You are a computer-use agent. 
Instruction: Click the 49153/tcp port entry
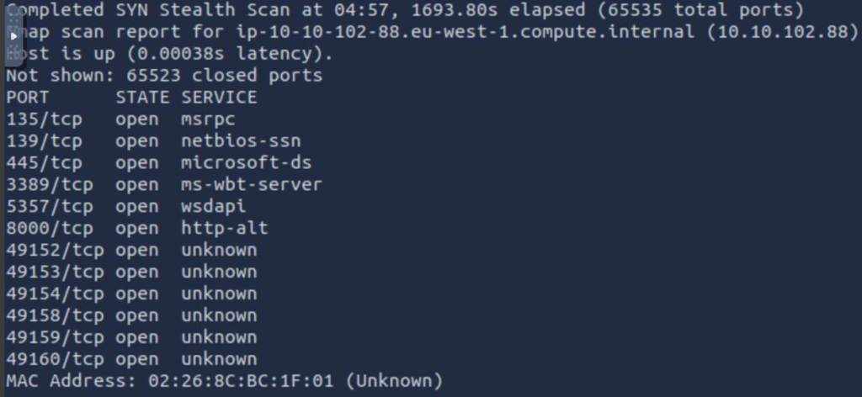point(55,272)
